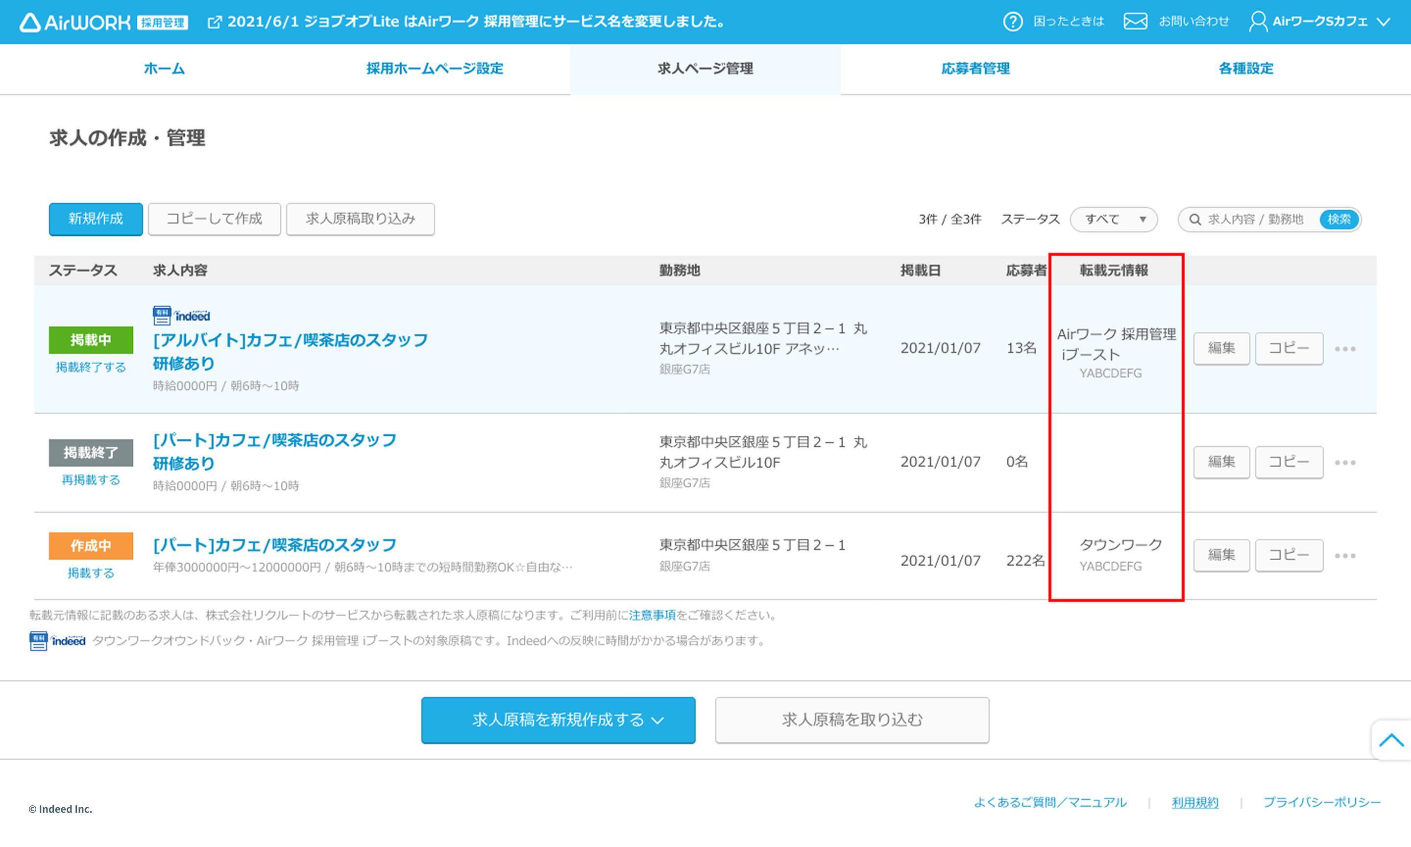Switch to 採用ホームページ設定 tab
The image size is (1411, 847).
point(435,69)
